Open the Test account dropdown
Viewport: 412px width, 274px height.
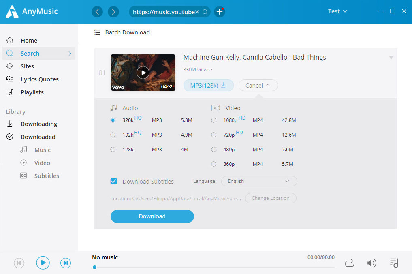click(337, 11)
